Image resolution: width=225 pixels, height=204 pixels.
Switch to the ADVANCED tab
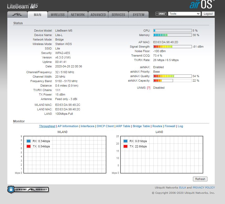click(98, 15)
